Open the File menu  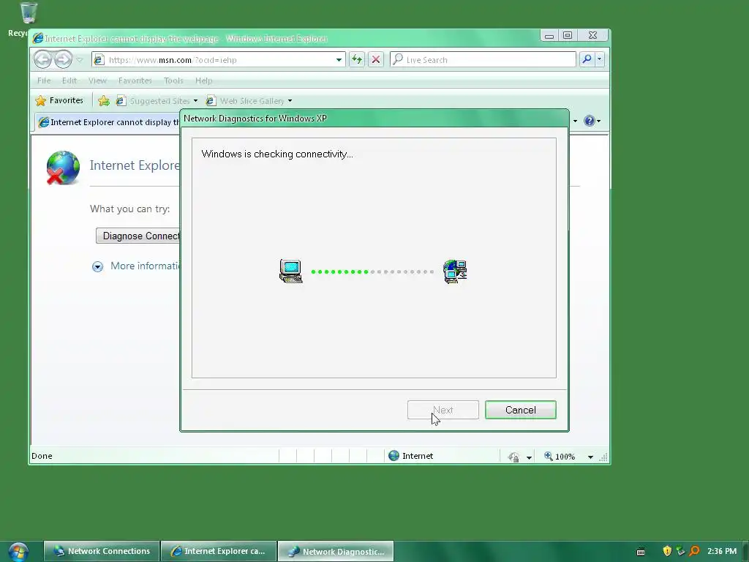[x=44, y=80]
